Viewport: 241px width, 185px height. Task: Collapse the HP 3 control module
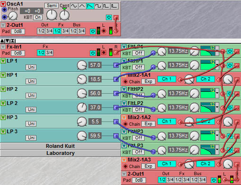click(3, 118)
